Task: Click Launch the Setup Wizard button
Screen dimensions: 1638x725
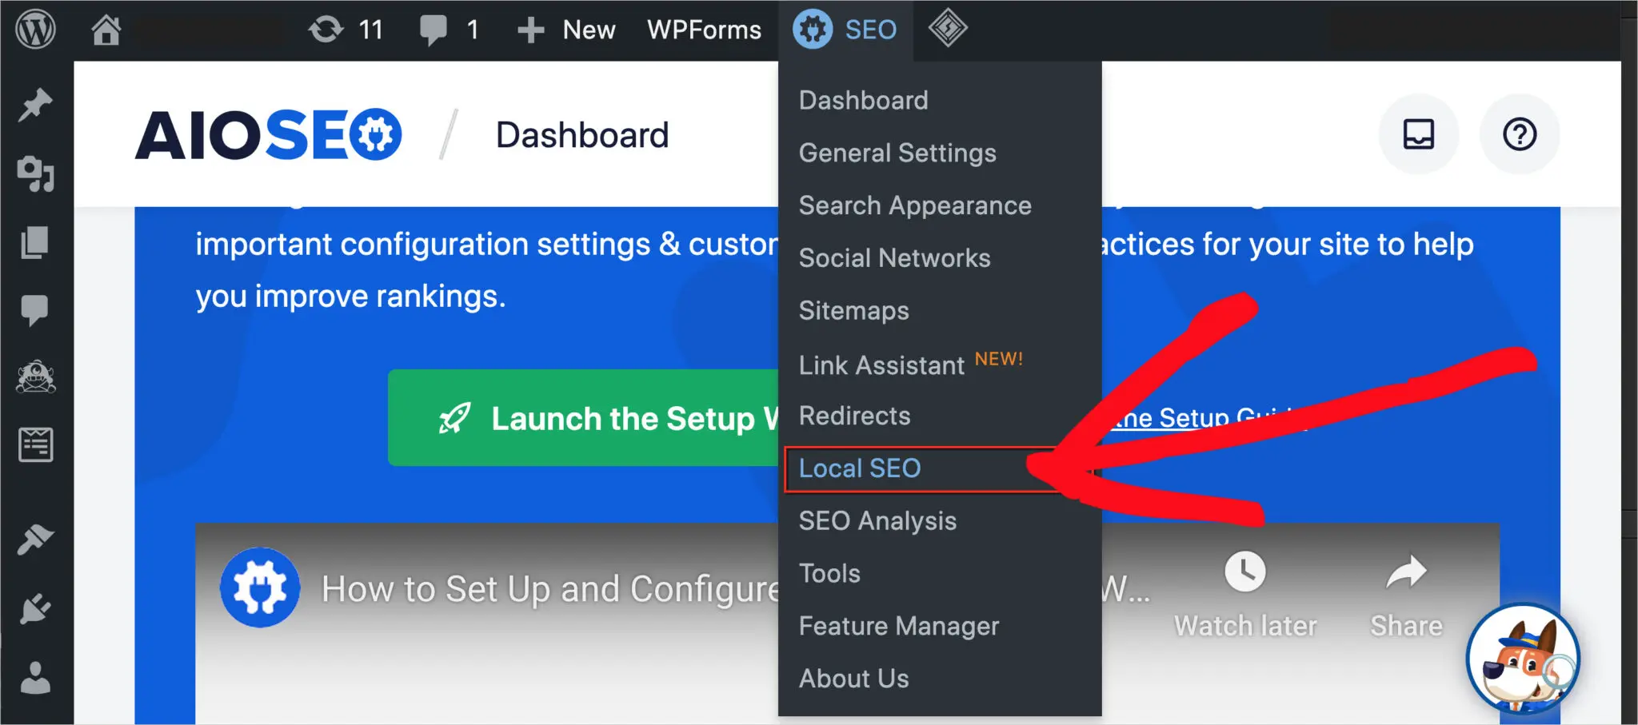Action: [584, 418]
